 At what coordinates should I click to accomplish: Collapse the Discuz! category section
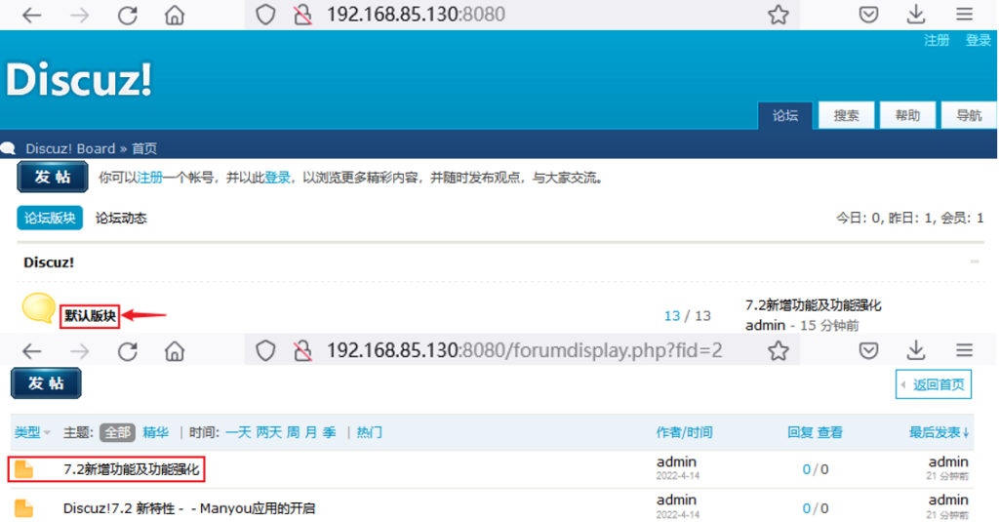975,261
